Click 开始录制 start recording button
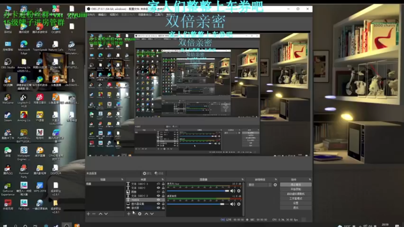The width and height of the screenshot is (404, 227). 295,189
